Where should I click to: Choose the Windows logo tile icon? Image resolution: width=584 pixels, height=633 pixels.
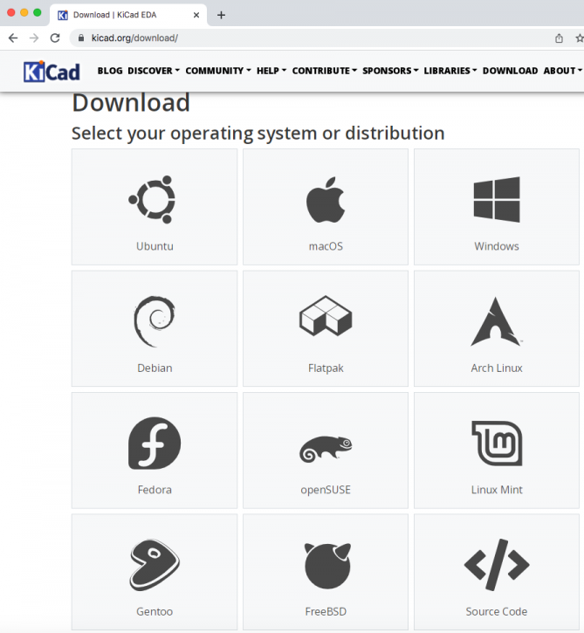pos(497,199)
